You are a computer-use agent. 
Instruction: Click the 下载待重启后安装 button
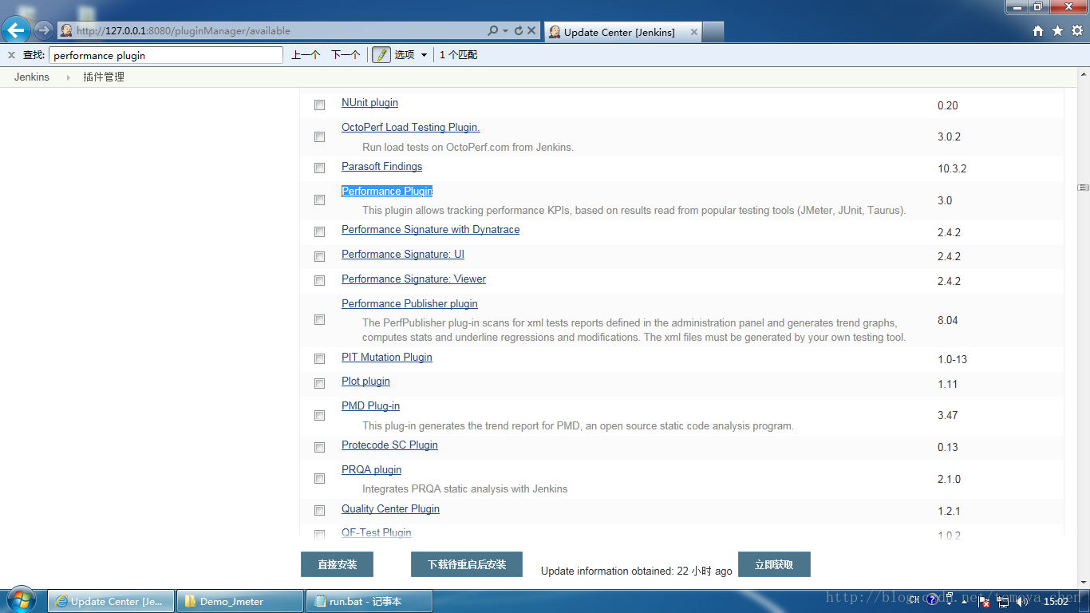click(x=467, y=564)
